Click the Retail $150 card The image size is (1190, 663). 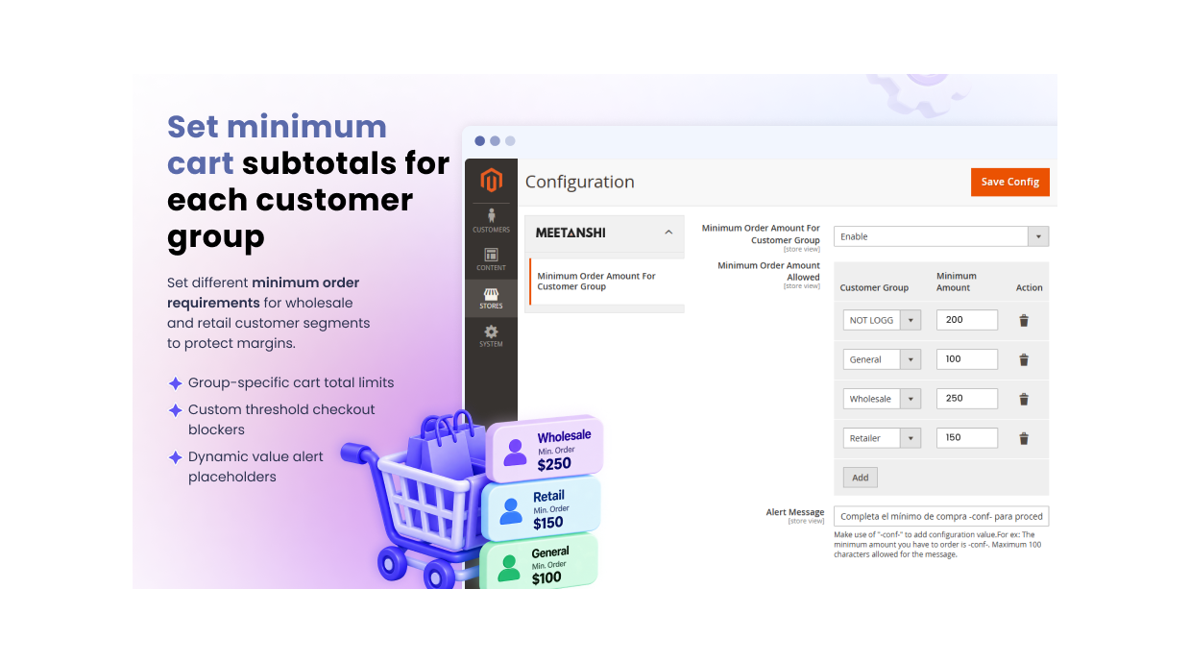click(541, 508)
